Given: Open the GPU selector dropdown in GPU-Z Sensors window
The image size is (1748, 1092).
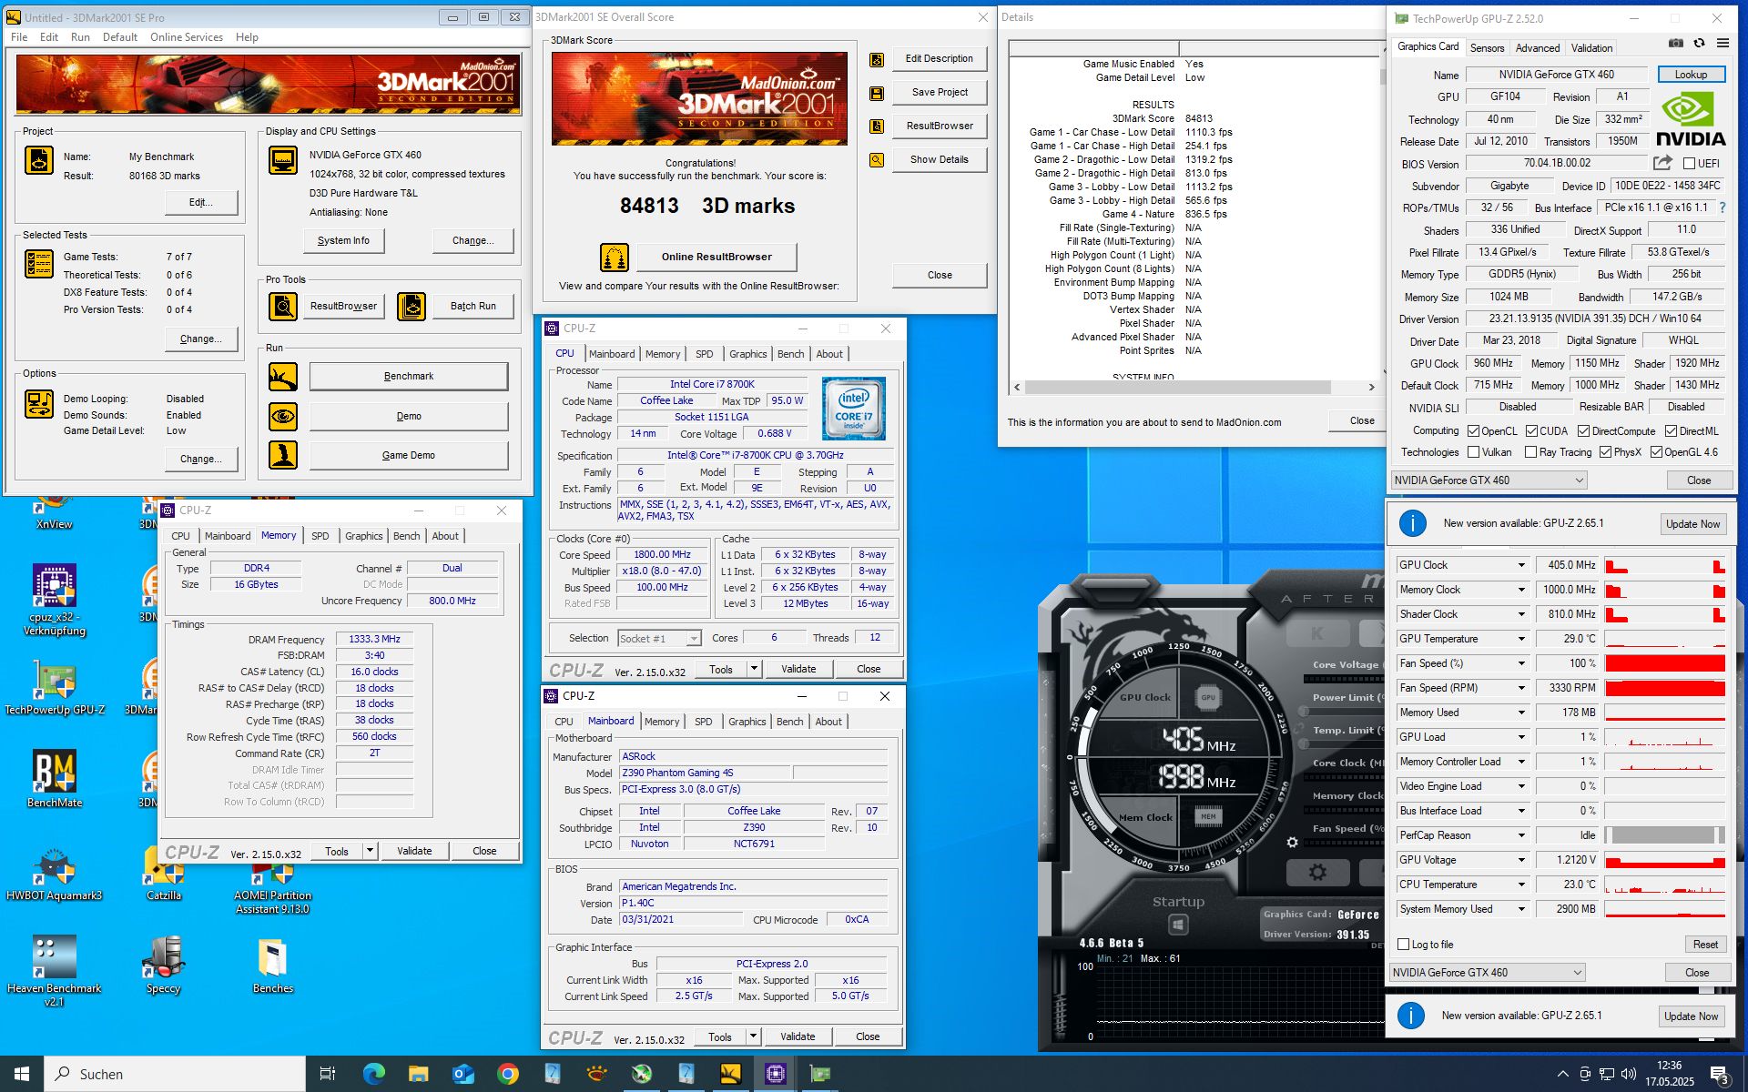Looking at the screenshot, I should [x=1488, y=973].
